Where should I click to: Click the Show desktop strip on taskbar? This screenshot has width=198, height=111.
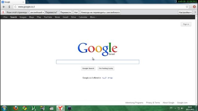[197, 108]
